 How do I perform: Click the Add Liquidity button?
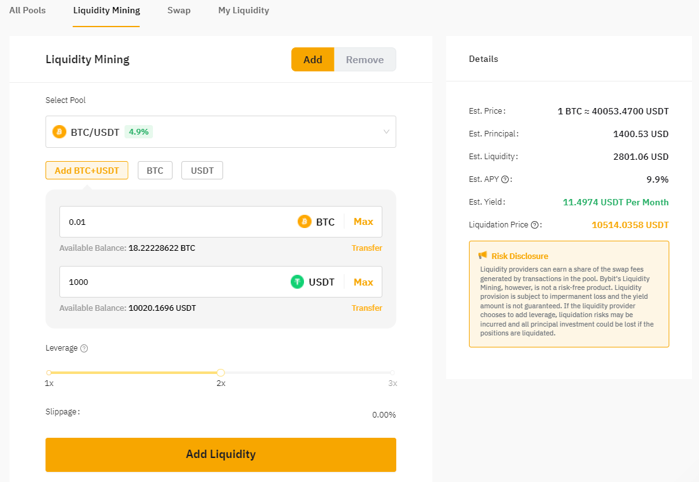(x=221, y=454)
